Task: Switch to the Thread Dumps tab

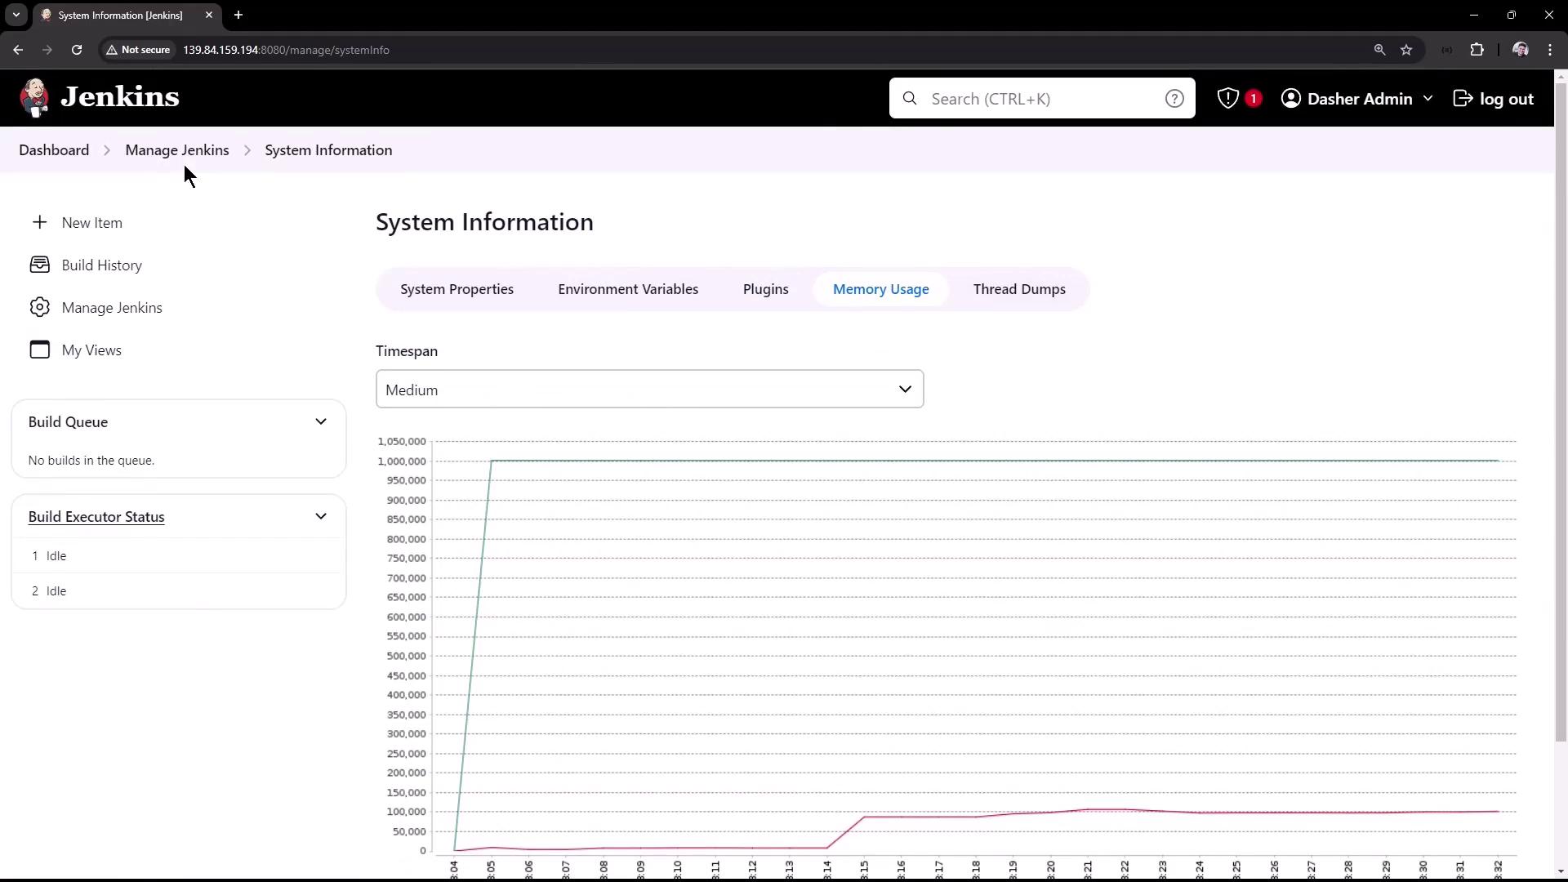Action: 1018,289
